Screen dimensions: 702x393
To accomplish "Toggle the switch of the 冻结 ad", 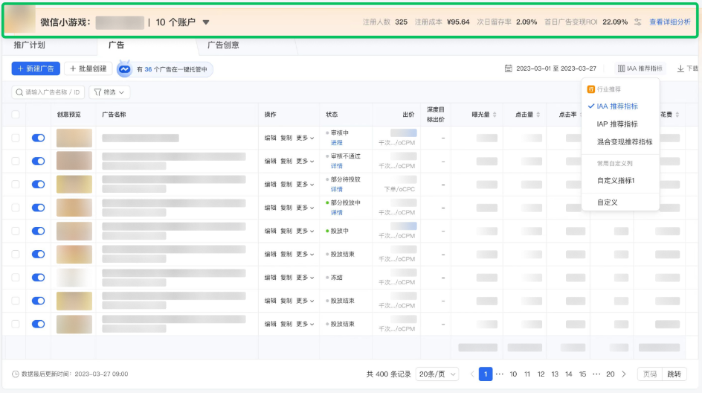I will [x=38, y=278].
